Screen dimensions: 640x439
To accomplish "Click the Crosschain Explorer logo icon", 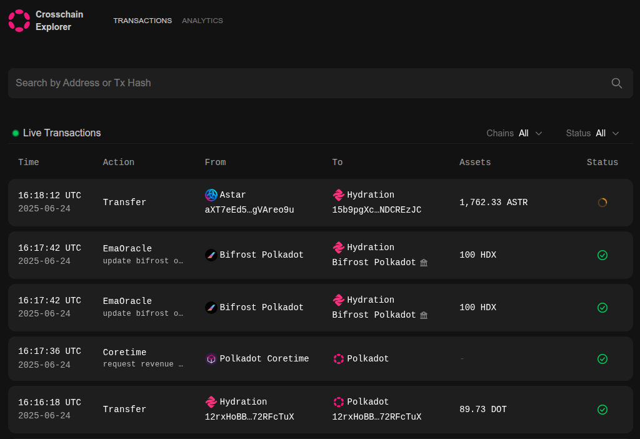I will coord(19,21).
